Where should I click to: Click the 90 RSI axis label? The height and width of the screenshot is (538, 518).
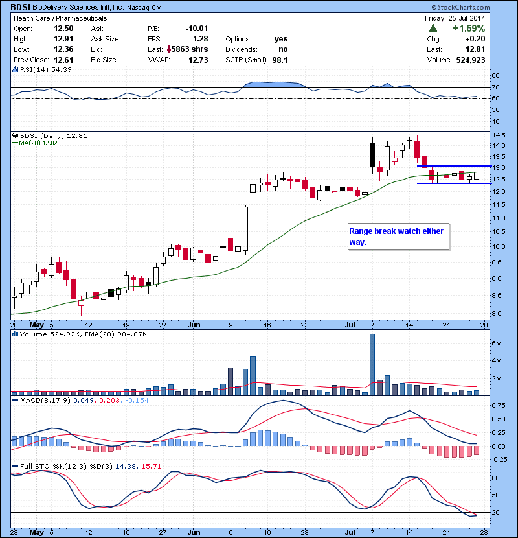tap(496, 75)
